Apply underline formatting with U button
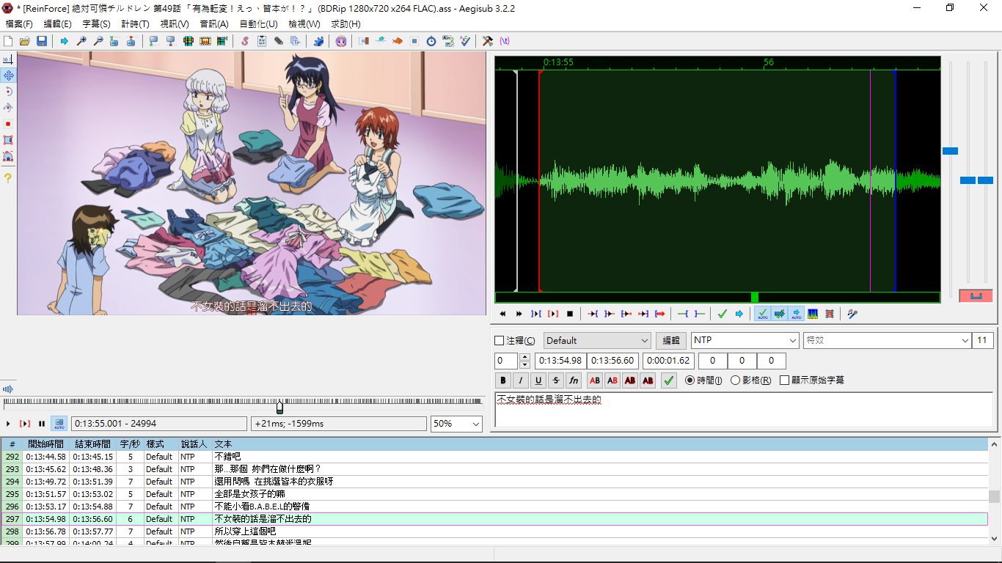 pyautogui.click(x=538, y=380)
